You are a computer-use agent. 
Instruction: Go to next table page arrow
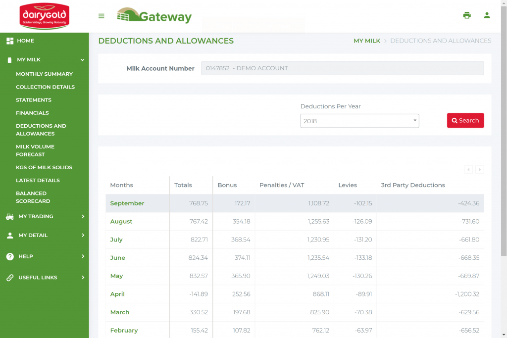point(480,169)
